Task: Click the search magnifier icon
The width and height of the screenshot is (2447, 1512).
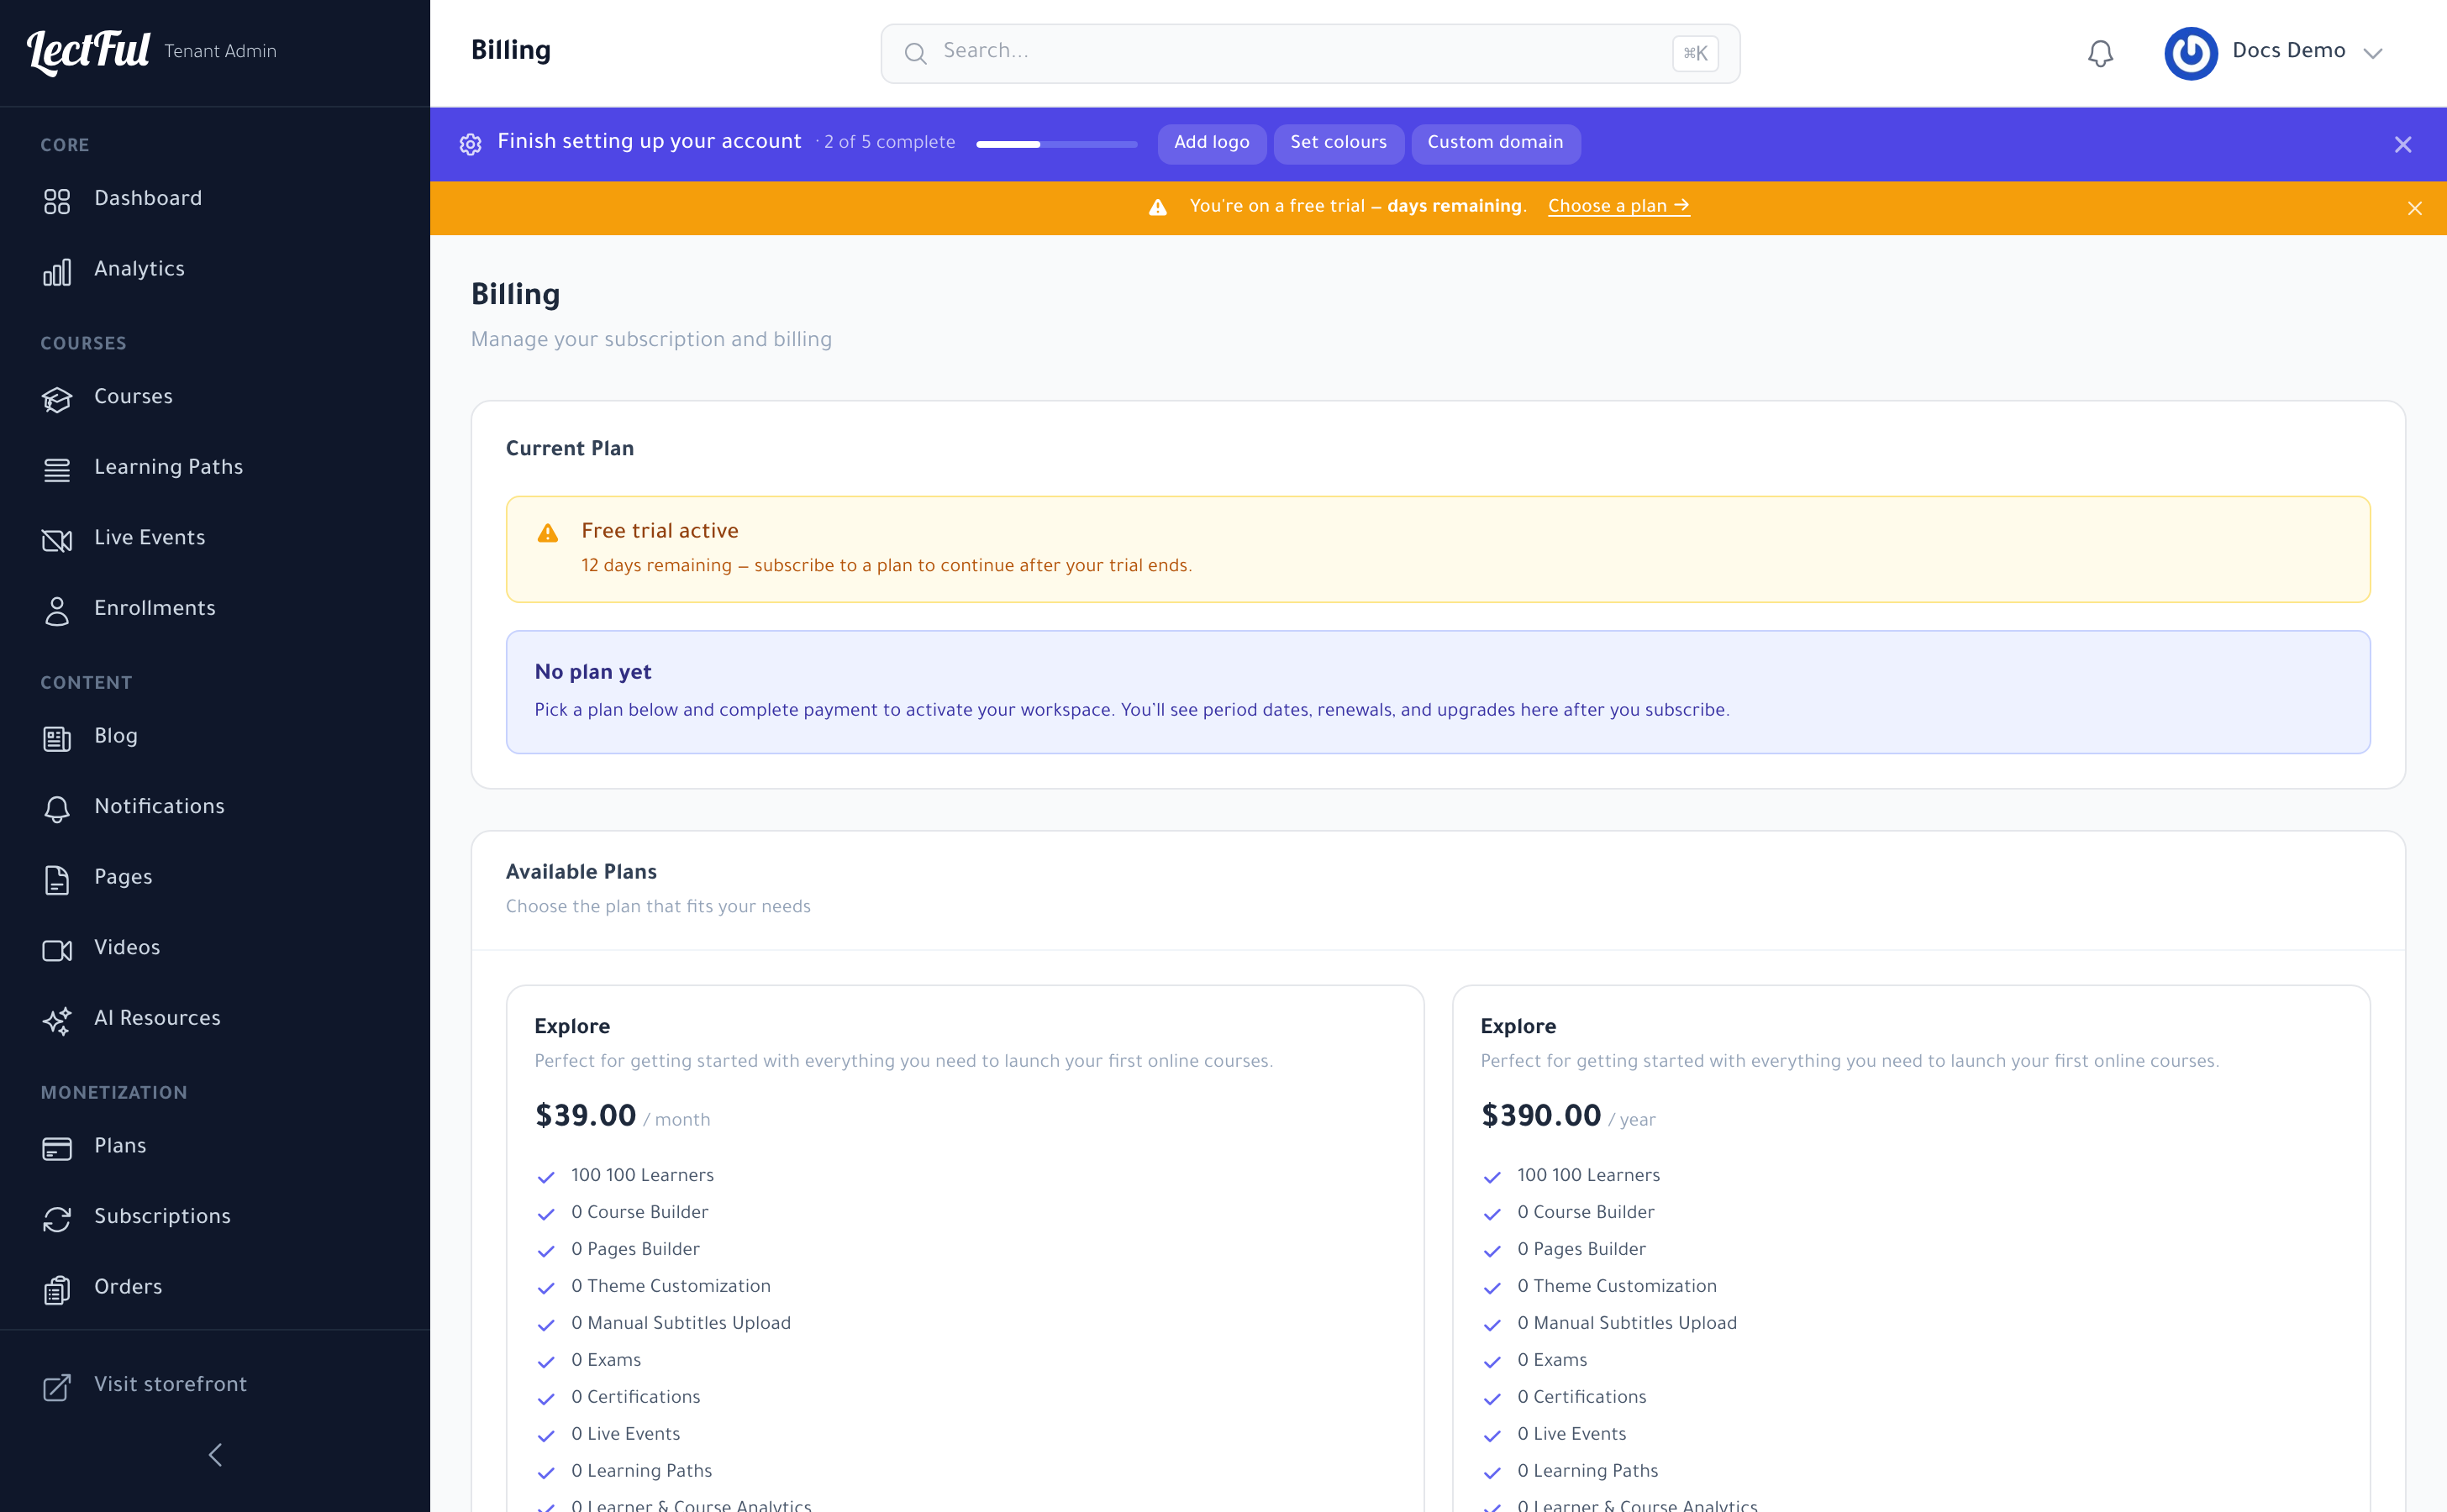Action: click(914, 53)
